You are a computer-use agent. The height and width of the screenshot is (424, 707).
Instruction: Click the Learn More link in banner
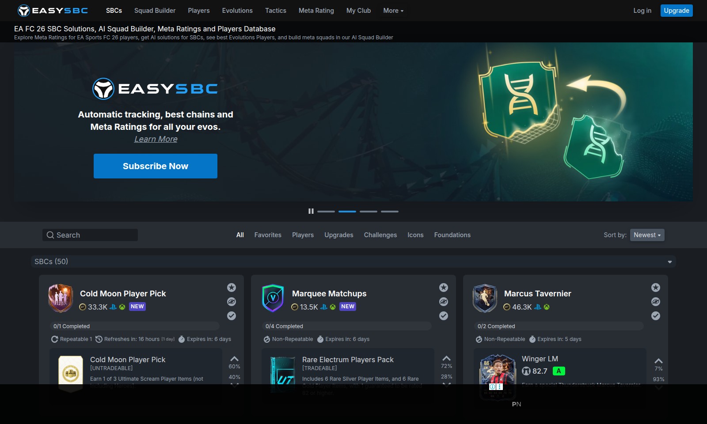coord(156,139)
